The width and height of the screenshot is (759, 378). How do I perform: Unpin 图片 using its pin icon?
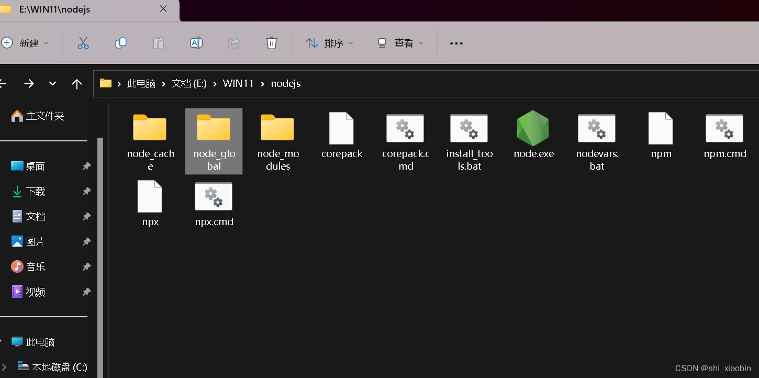click(86, 242)
